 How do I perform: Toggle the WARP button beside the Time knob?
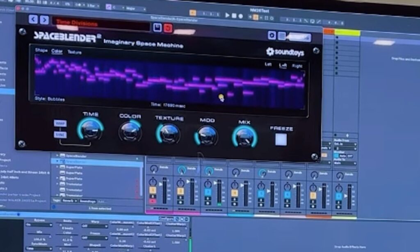59,124
